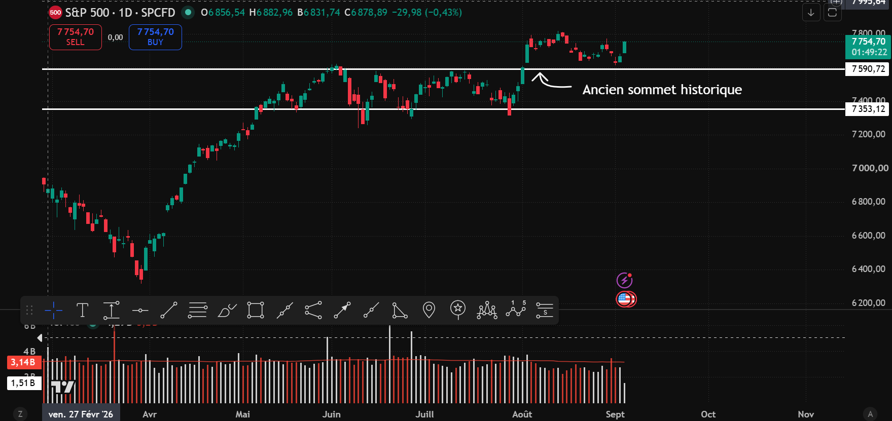The height and width of the screenshot is (421, 892).
Task: Click the Juin label on time axis
Action: pyautogui.click(x=332, y=414)
